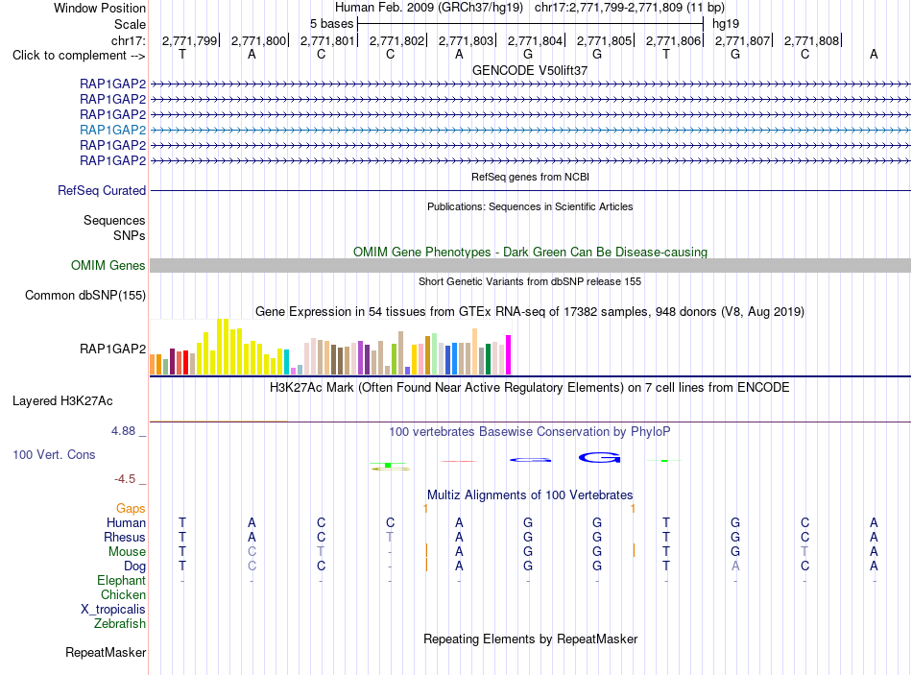Click the 'Click to complement -->' label

(x=79, y=56)
